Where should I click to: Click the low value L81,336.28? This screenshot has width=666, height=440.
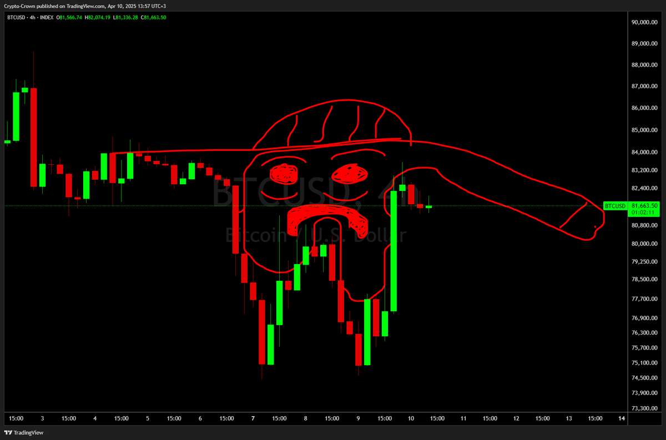[126, 18]
